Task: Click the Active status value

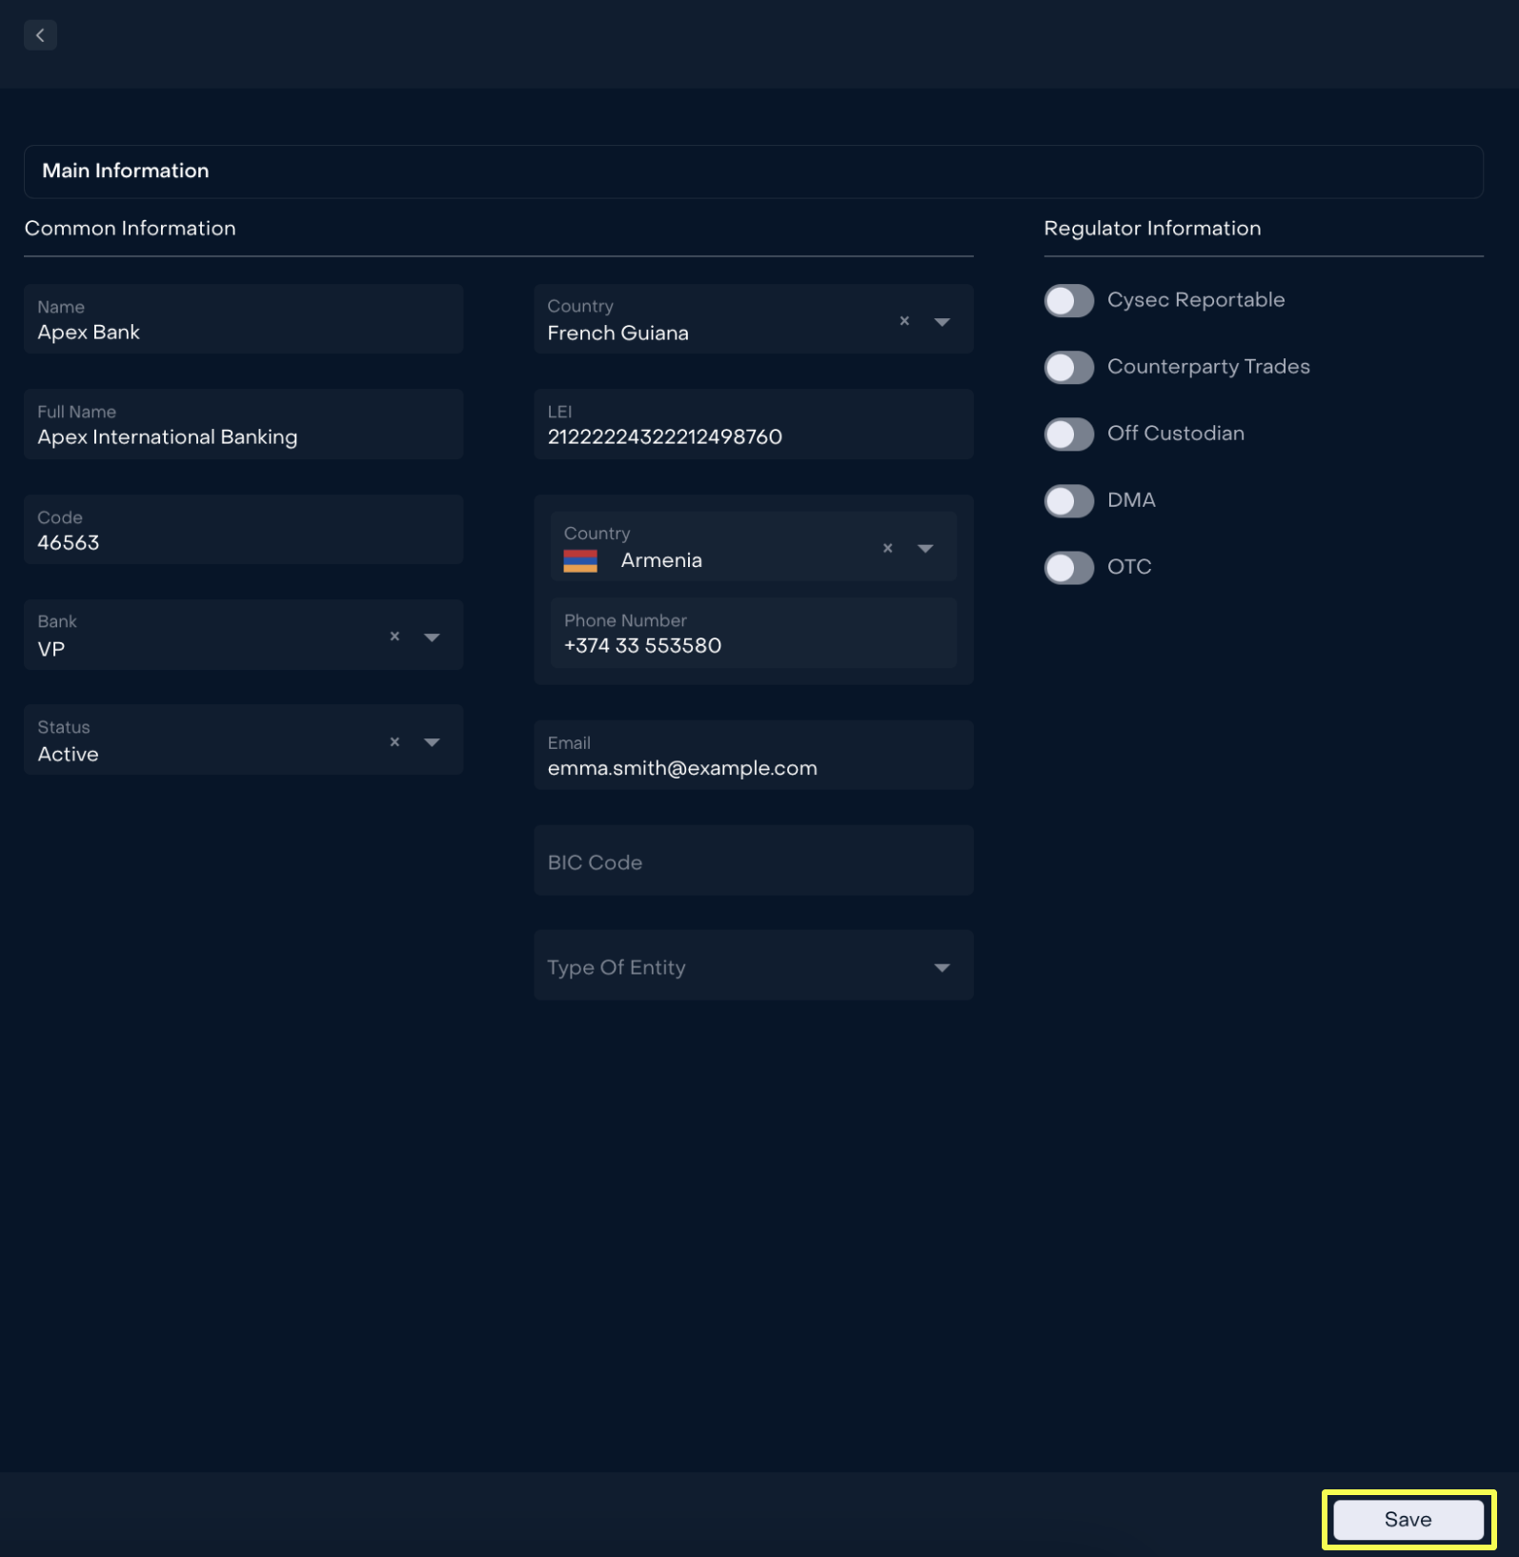Action: click(x=68, y=755)
